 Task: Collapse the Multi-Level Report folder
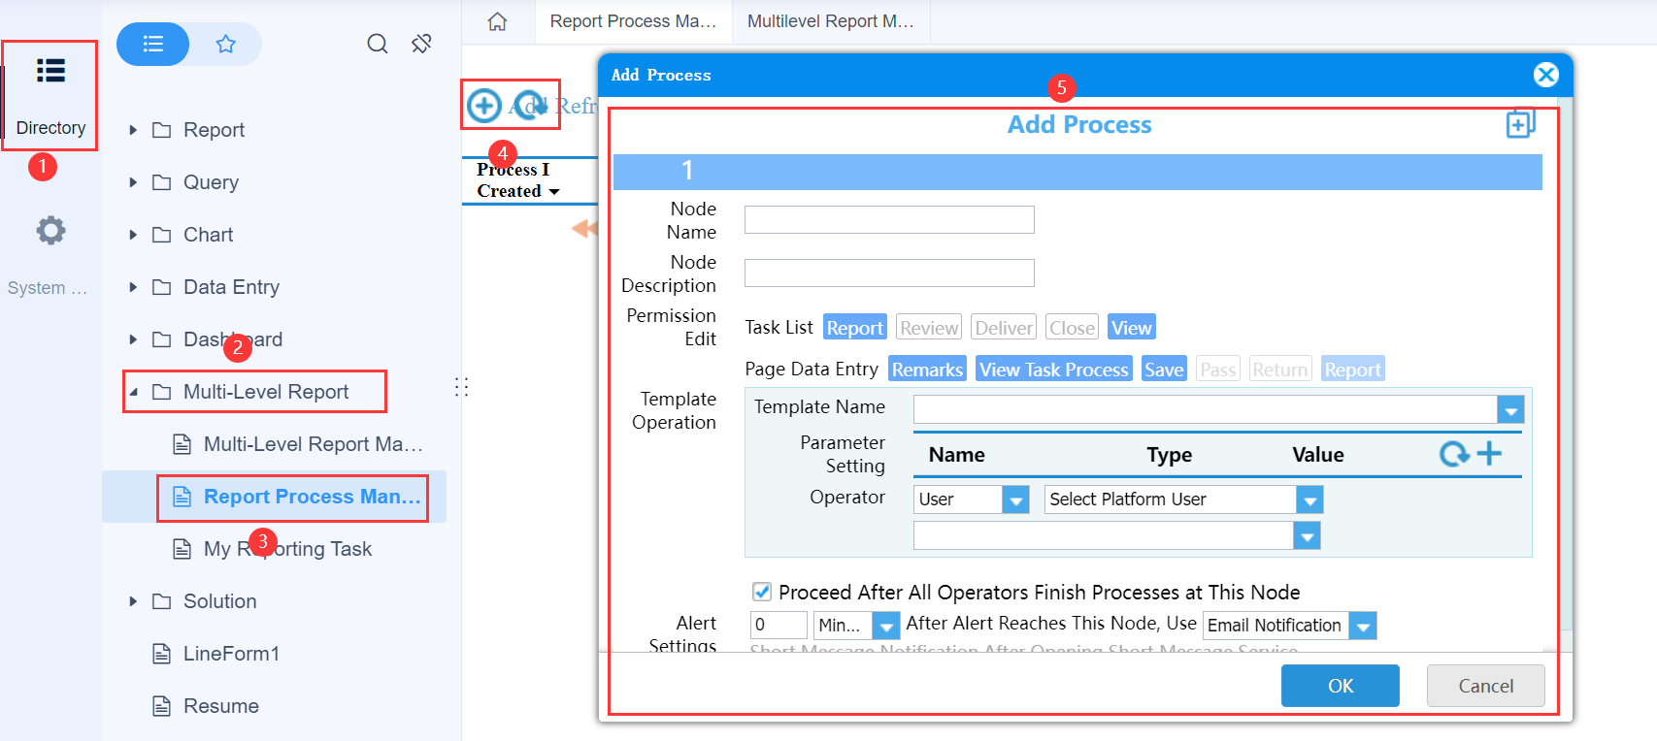click(x=133, y=392)
